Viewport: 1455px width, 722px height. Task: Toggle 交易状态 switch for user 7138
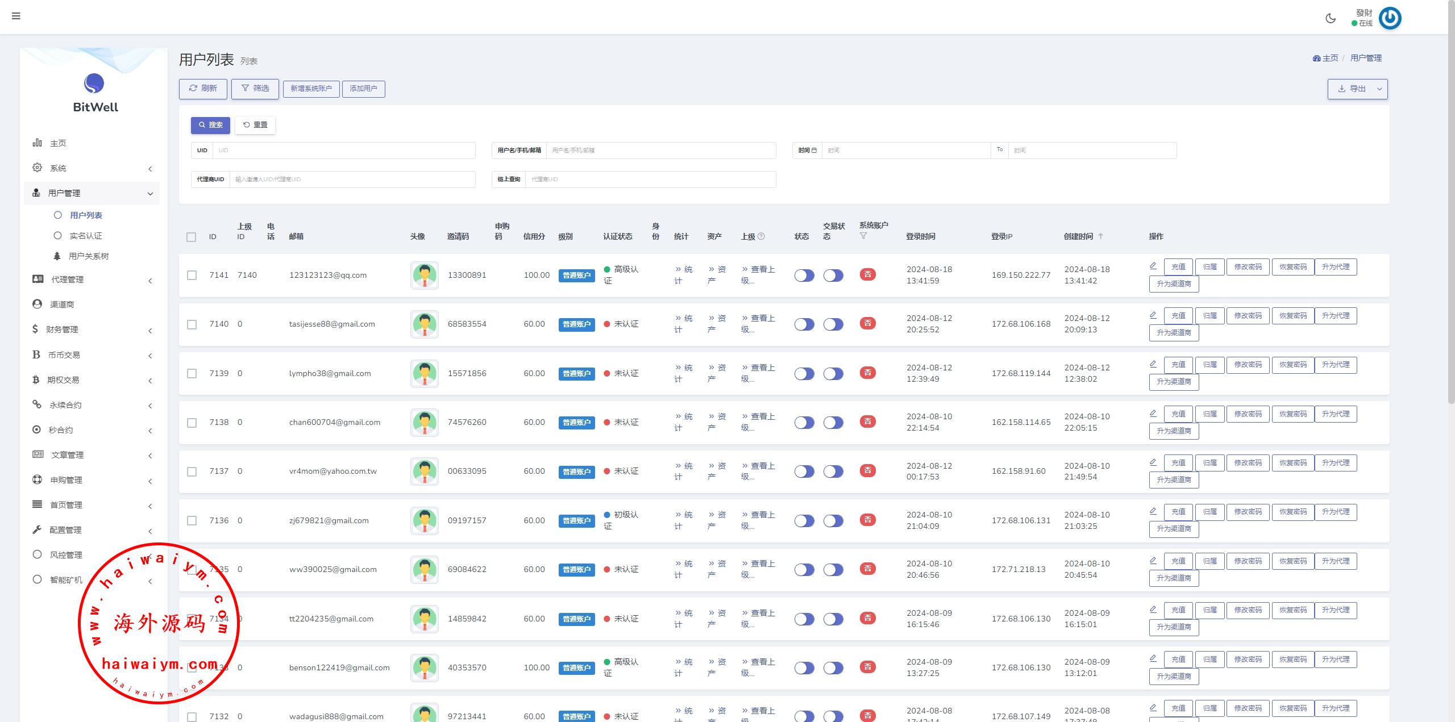point(833,423)
